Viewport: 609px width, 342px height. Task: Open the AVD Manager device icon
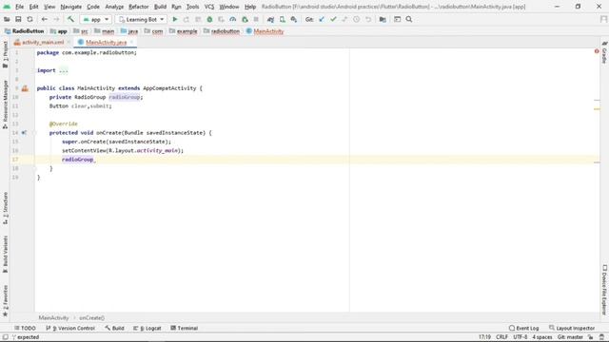[283, 19]
